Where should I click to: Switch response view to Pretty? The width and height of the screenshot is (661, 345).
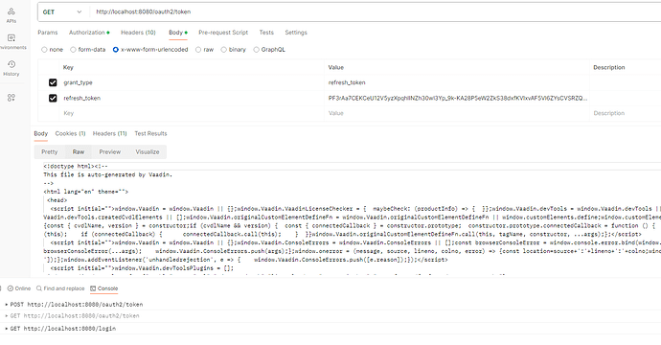coord(49,151)
